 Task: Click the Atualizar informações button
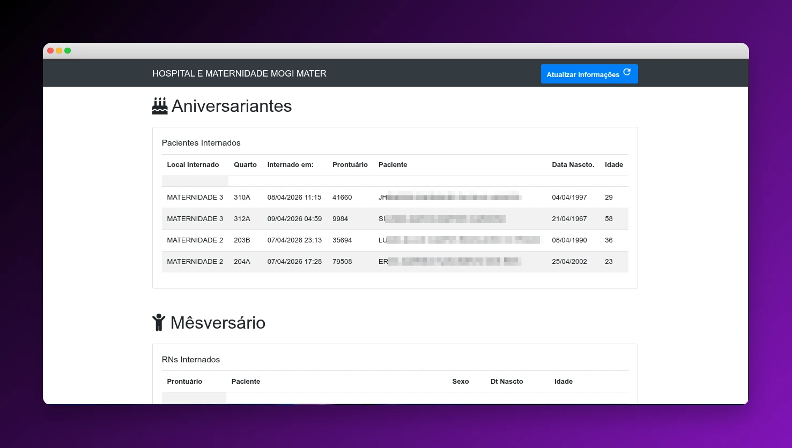point(589,74)
